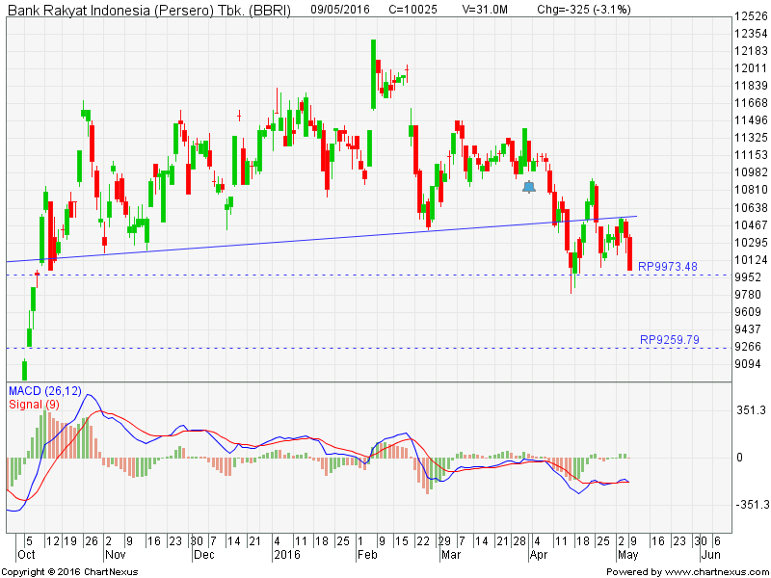Screen dimensions: 771x578
Task: Click the 12183 price axis label
Action: tap(751, 51)
